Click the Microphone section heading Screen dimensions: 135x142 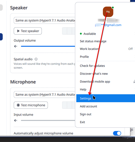23,82
